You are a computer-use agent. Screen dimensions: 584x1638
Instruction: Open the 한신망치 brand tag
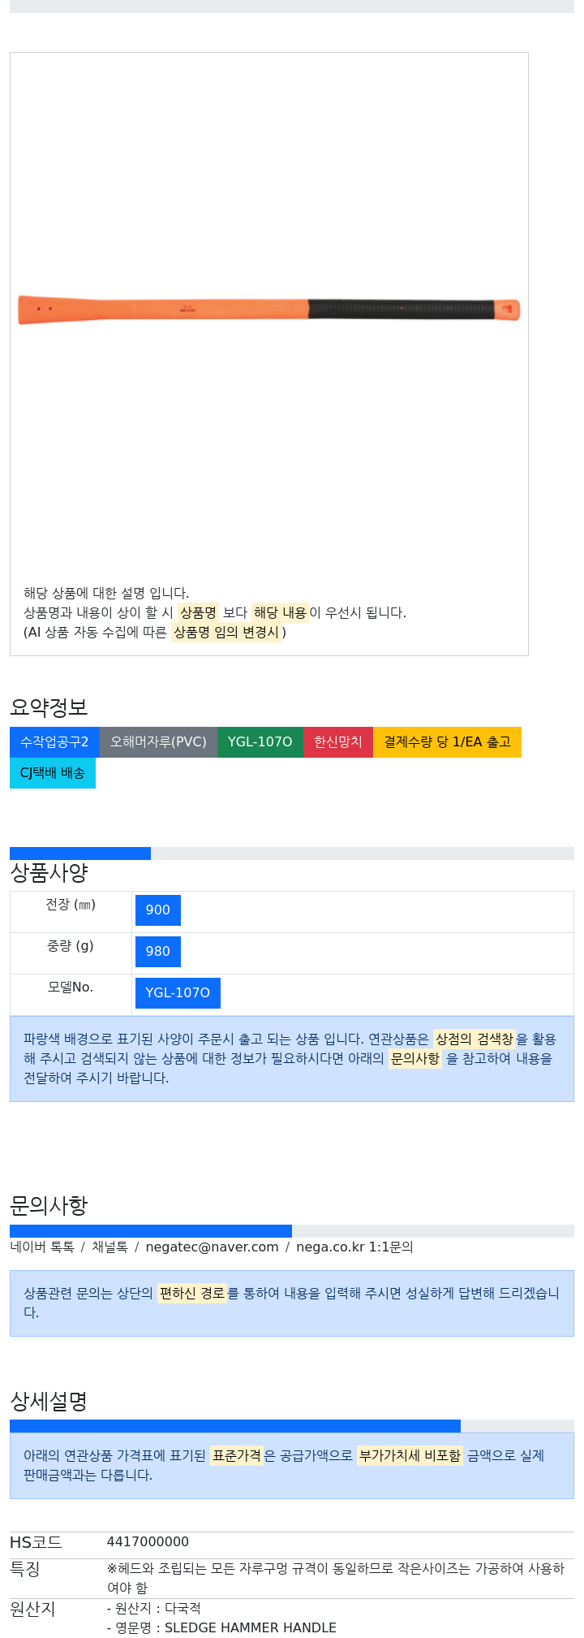(338, 742)
